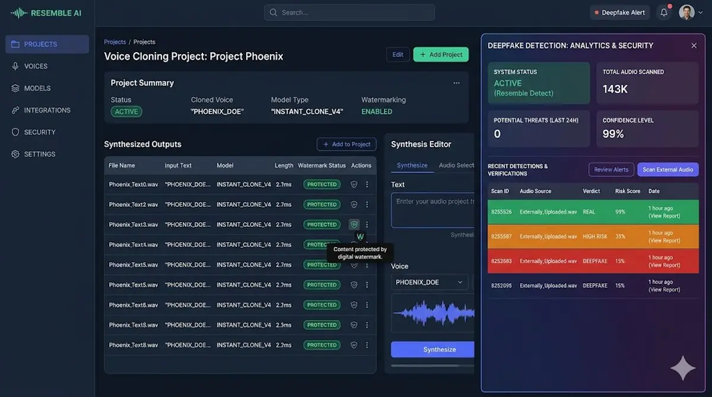Image resolution: width=712 pixels, height=397 pixels.
Task: Click the Deepfake Alert indicator
Action: click(x=620, y=12)
